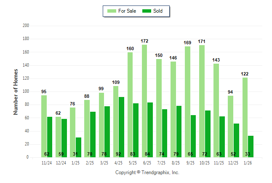272x183 pixels.
Task: Click the Number of Homes axis title
Action: (16, 91)
